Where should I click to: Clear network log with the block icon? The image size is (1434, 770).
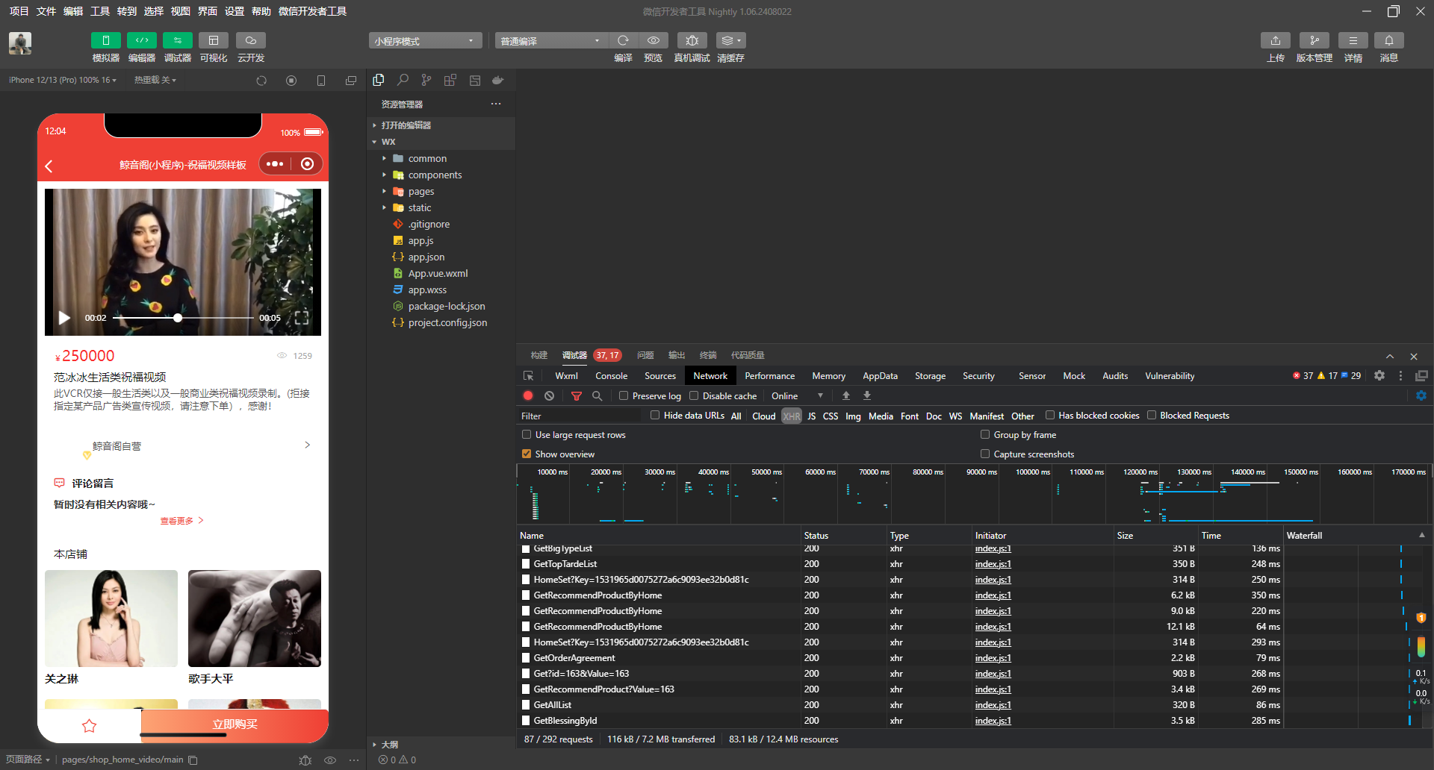pos(550,396)
